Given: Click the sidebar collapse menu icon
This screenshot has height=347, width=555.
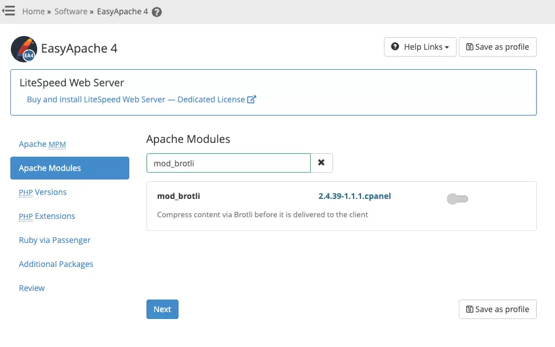Looking at the screenshot, I should coord(9,11).
